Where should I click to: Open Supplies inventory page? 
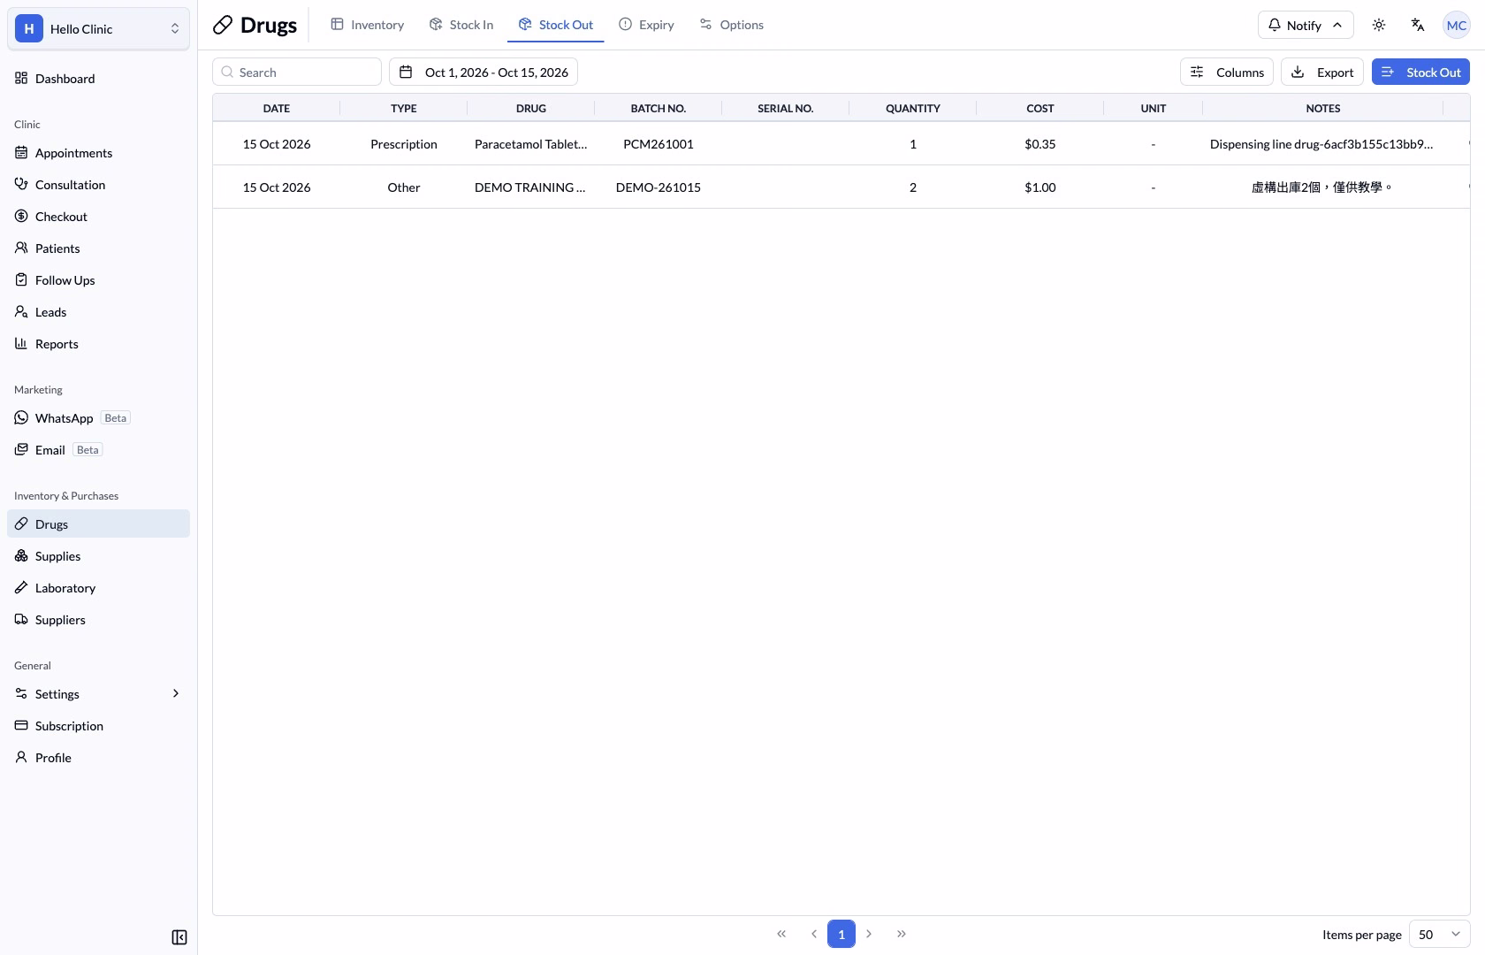pos(98,556)
